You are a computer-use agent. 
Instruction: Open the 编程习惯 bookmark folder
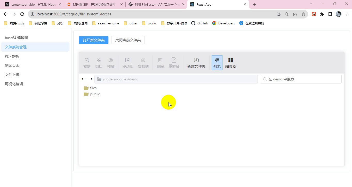tap(38, 23)
